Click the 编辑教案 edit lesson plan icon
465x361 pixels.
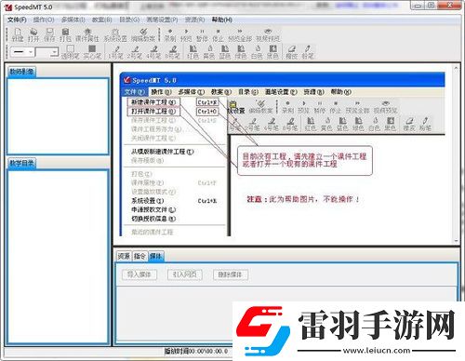(142, 34)
